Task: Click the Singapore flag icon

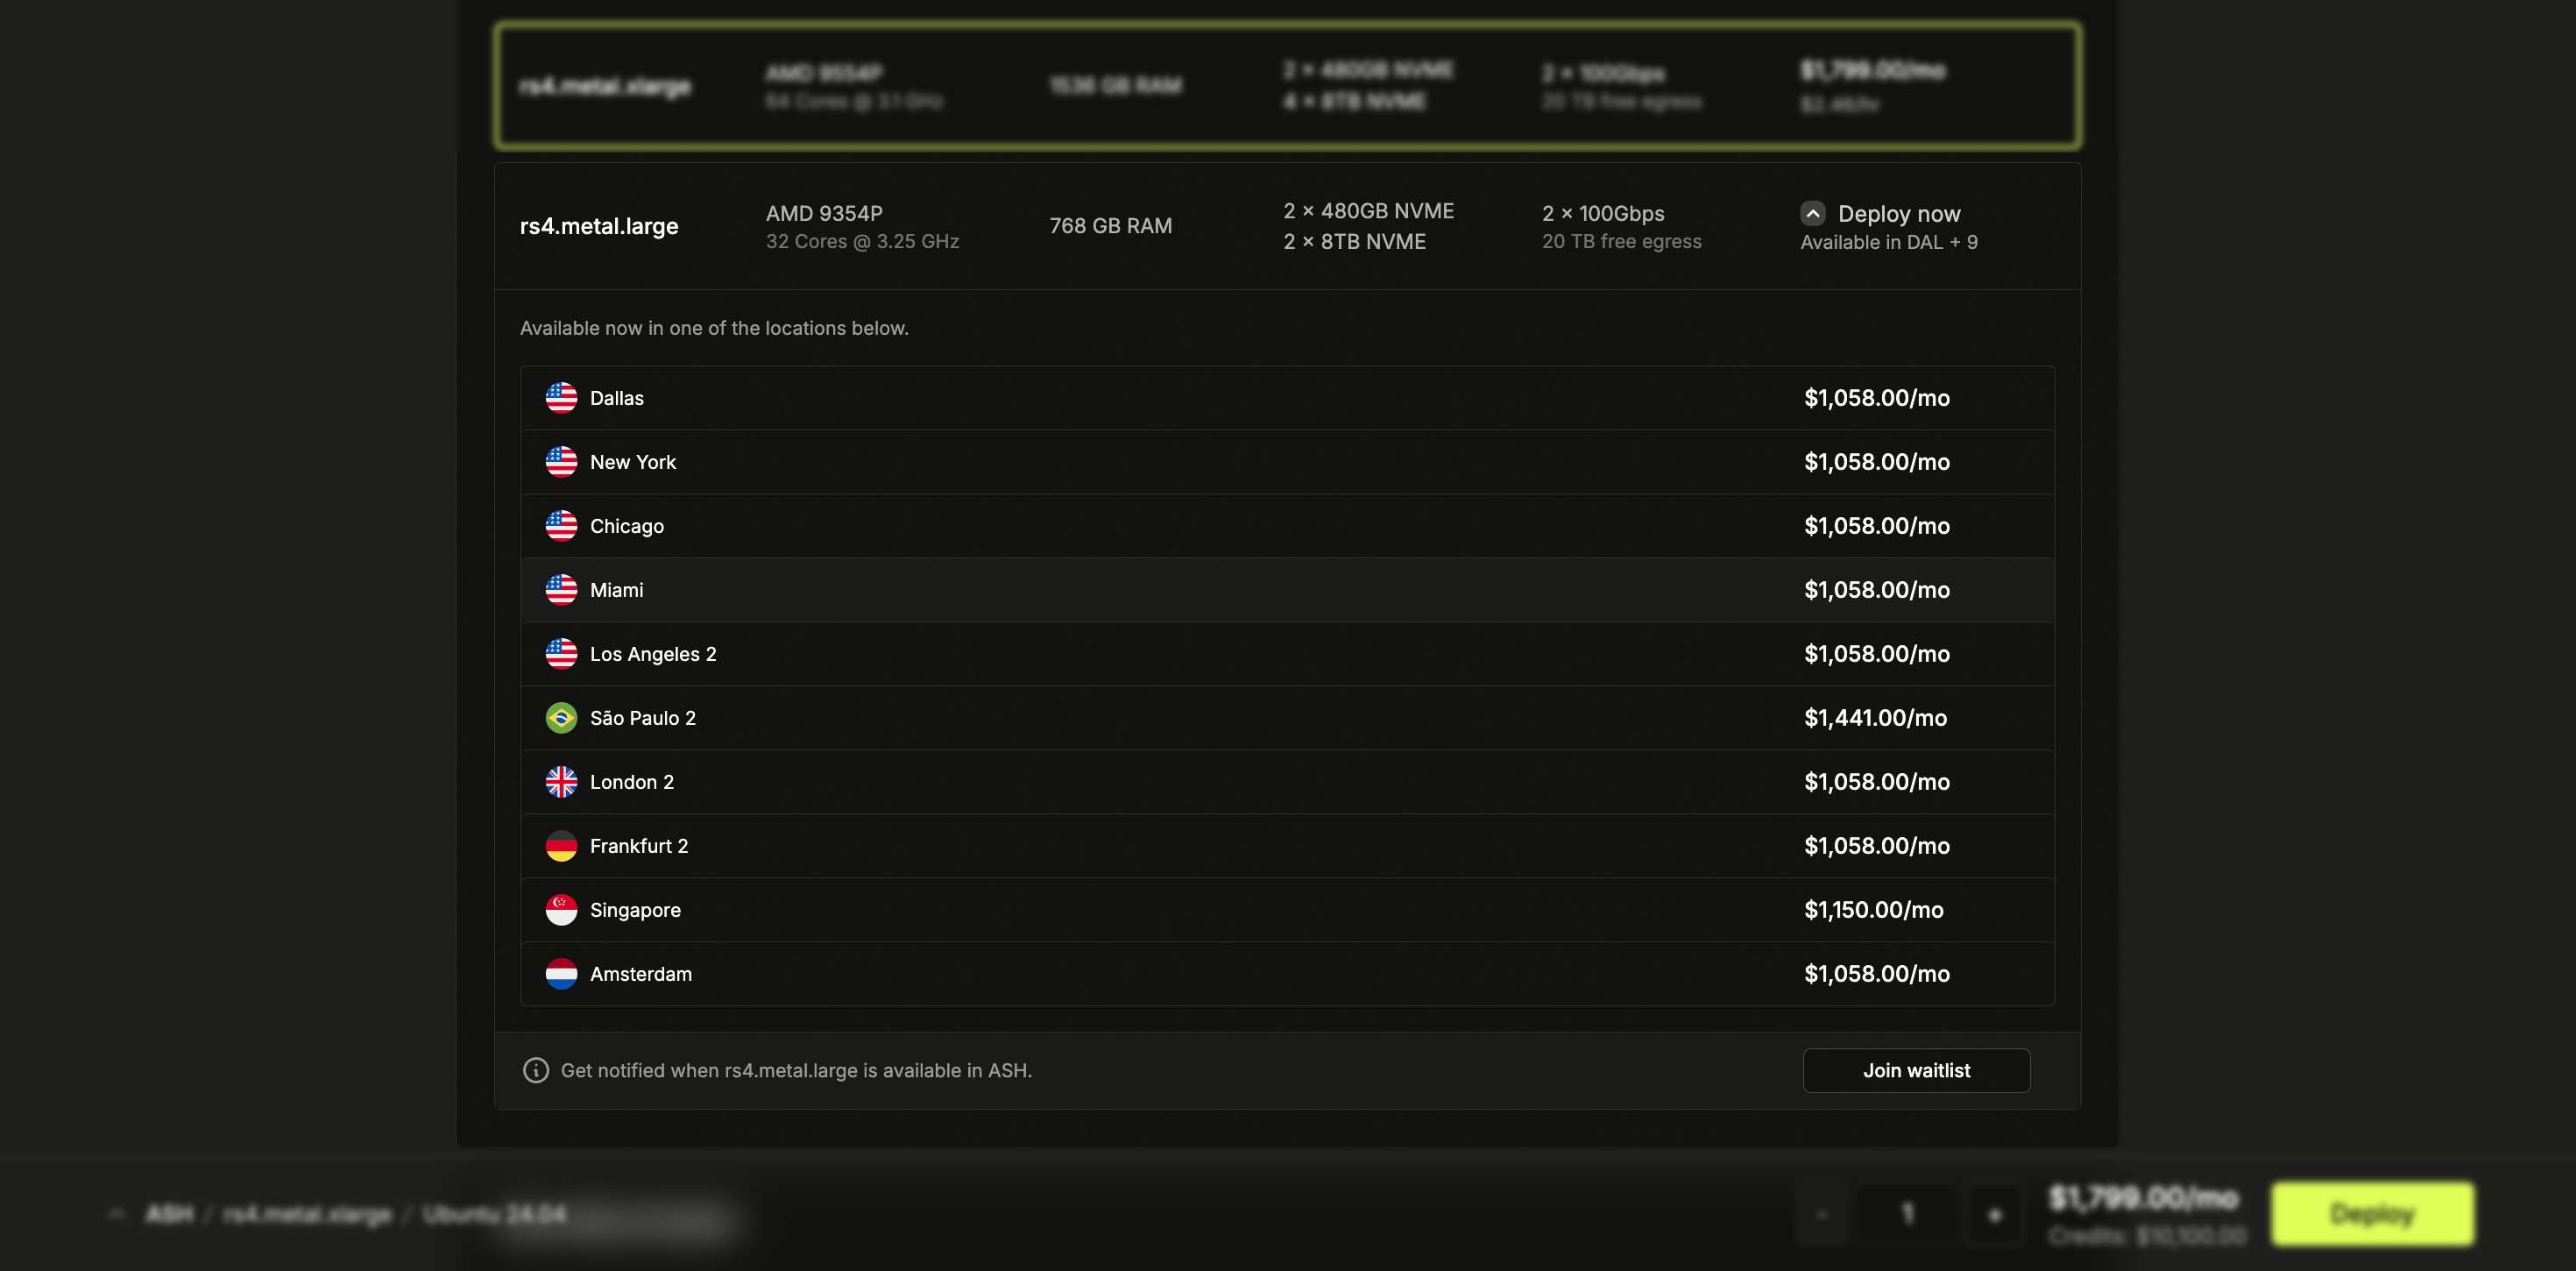Action: point(561,910)
